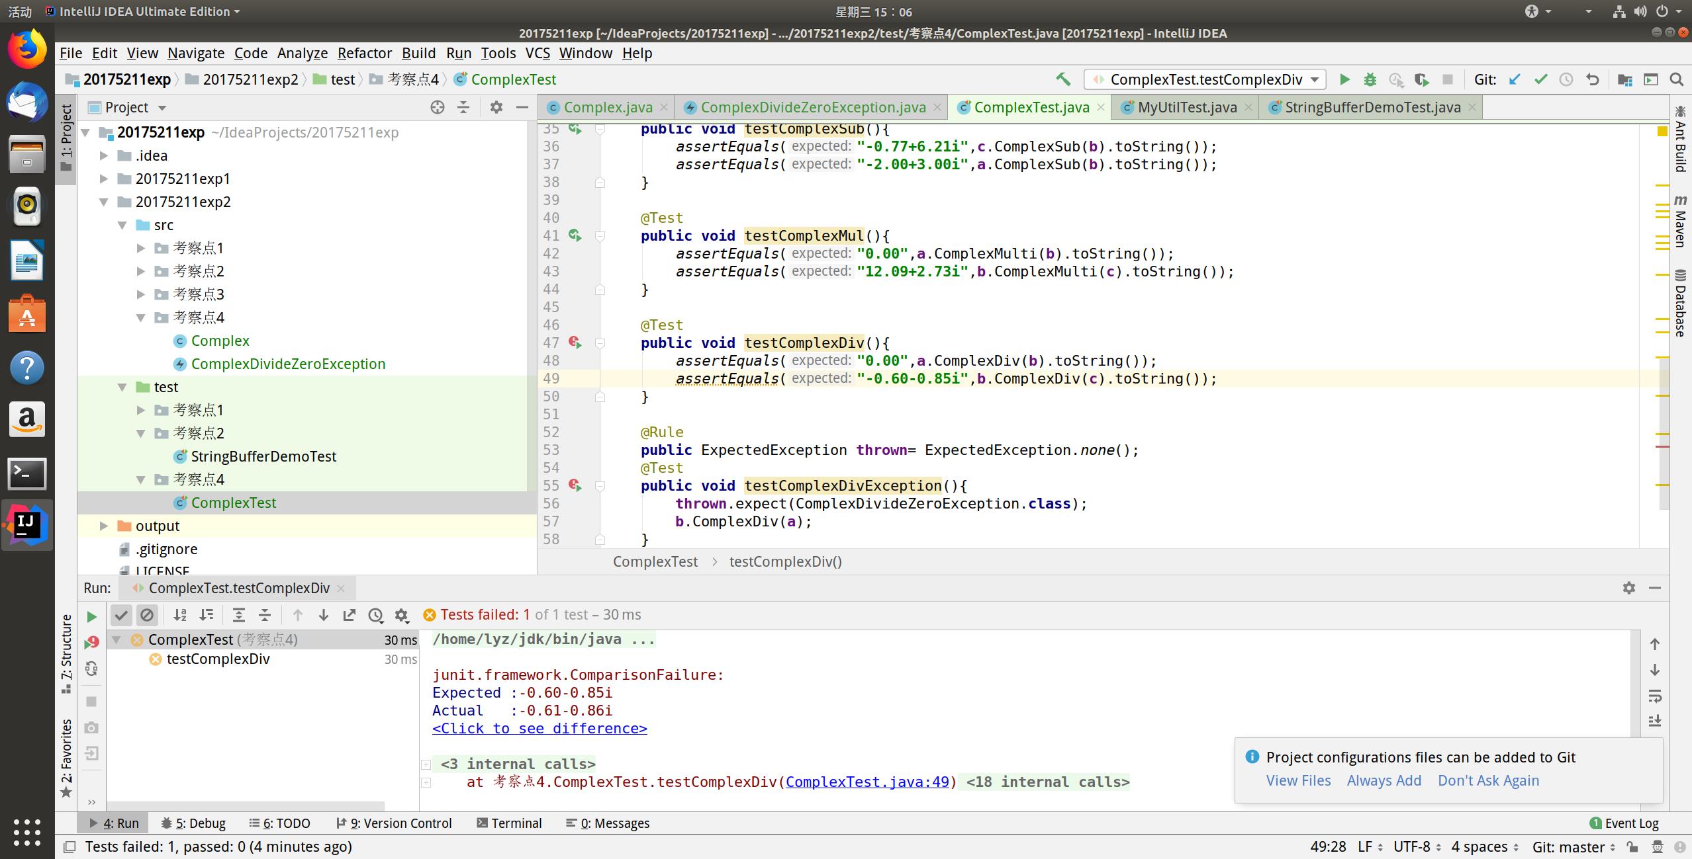
Task: Switch to MyUtilTest.java tab
Action: click(1187, 107)
